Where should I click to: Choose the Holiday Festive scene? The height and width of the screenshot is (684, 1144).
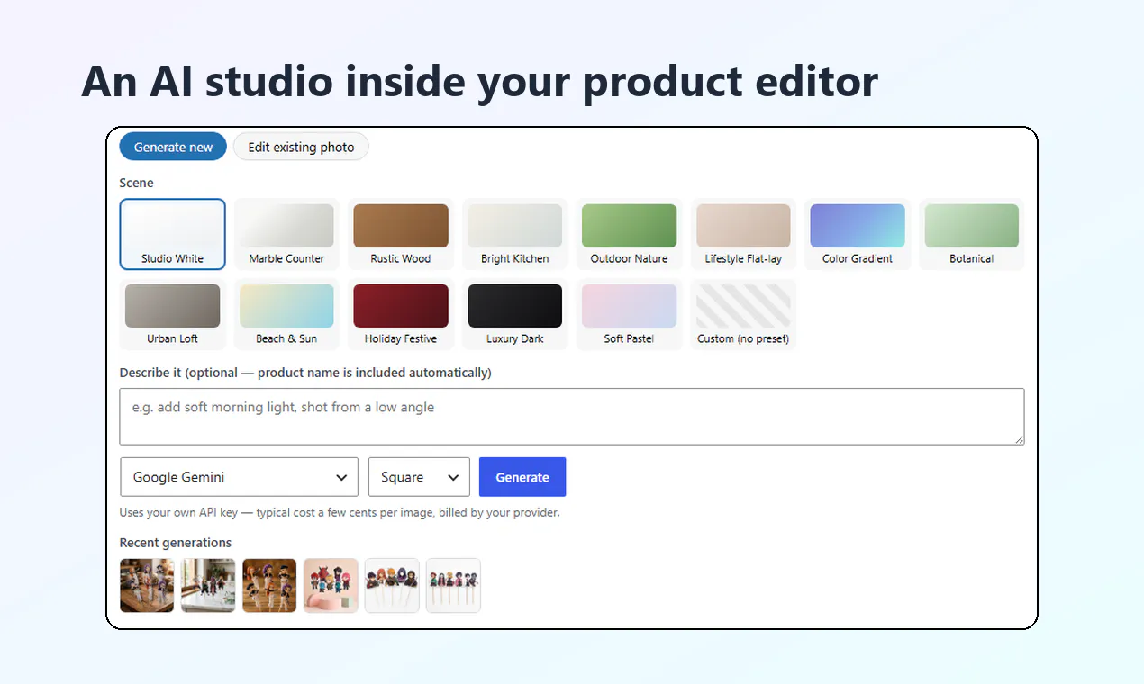click(x=401, y=314)
